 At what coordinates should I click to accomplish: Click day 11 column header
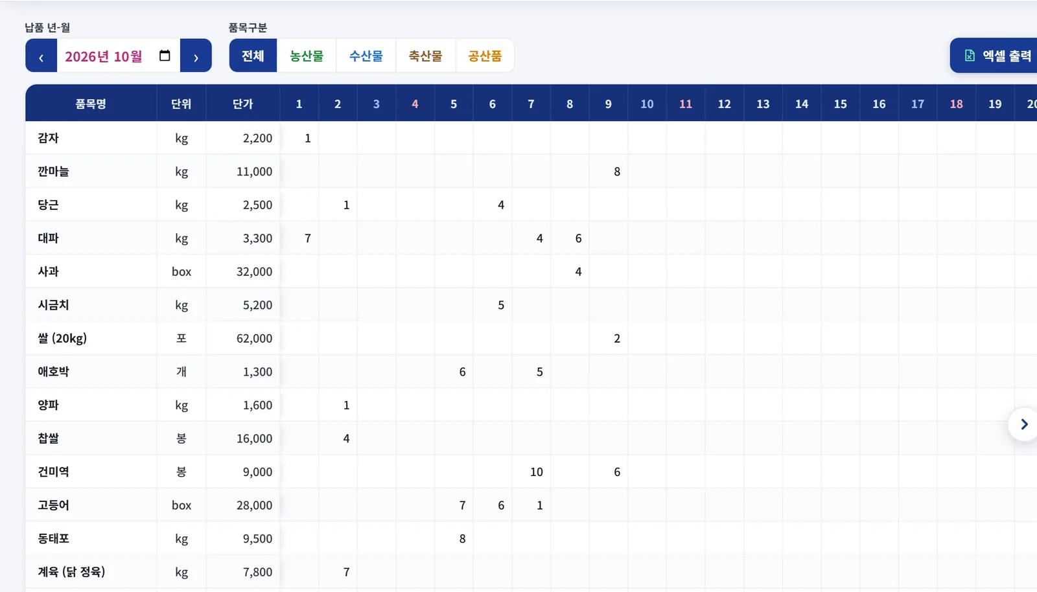(x=686, y=104)
